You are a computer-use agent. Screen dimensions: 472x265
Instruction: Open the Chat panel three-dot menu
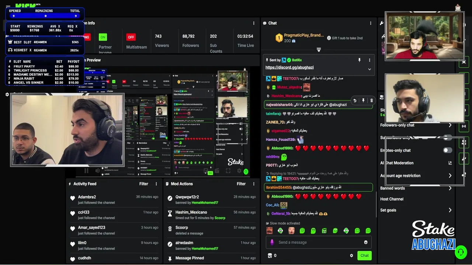(x=371, y=23)
